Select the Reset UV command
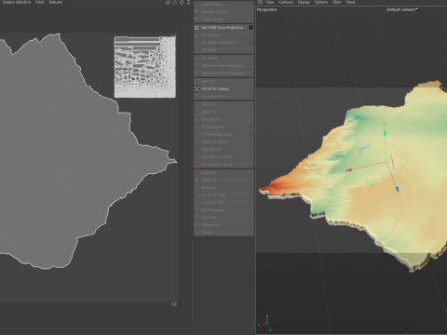 223,188
